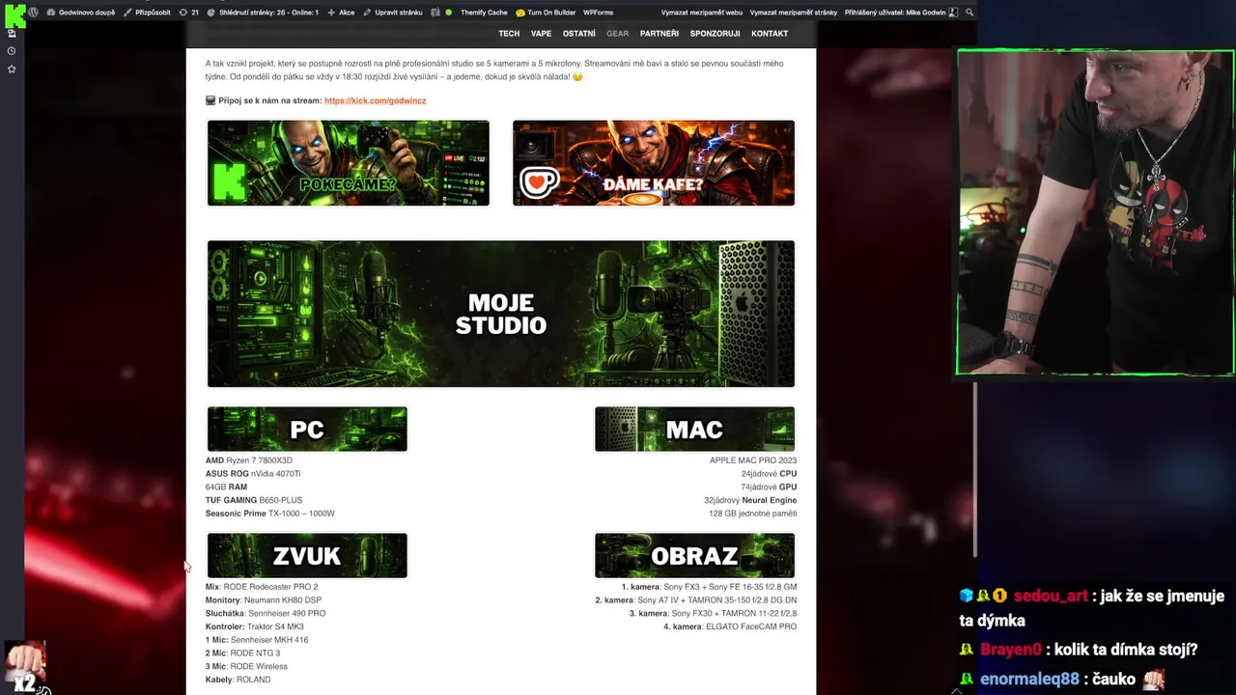Click the Brayen0 chat username
This screenshot has height=695, width=1236.
[1010, 650]
